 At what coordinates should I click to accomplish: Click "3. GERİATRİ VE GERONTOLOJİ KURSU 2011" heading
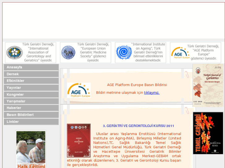138,126
